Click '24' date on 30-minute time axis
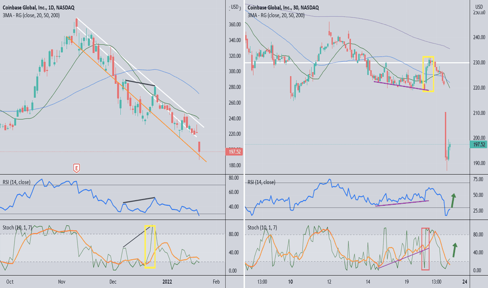 (464, 282)
